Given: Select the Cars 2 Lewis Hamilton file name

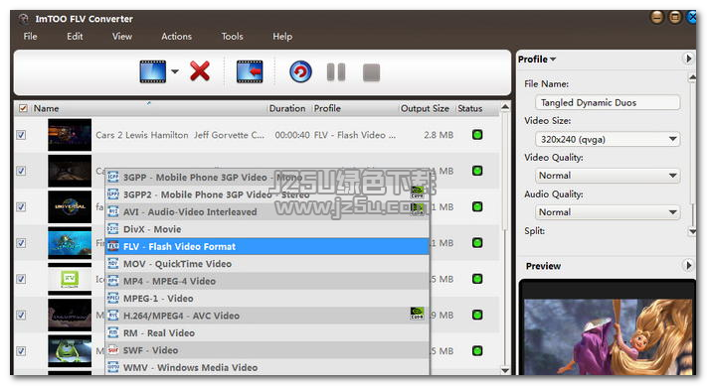Looking at the screenshot, I should pyautogui.click(x=180, y=135).
